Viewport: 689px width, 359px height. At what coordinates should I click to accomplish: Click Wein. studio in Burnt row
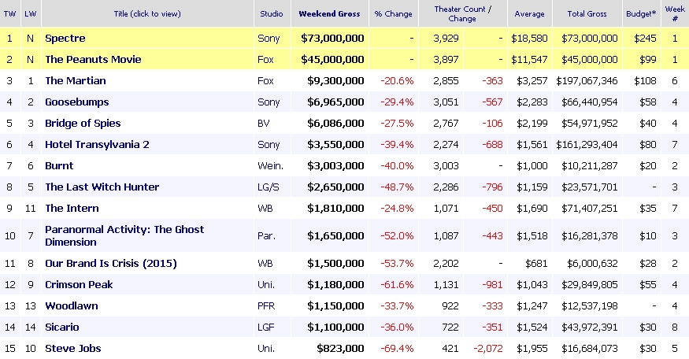(270, 165)
